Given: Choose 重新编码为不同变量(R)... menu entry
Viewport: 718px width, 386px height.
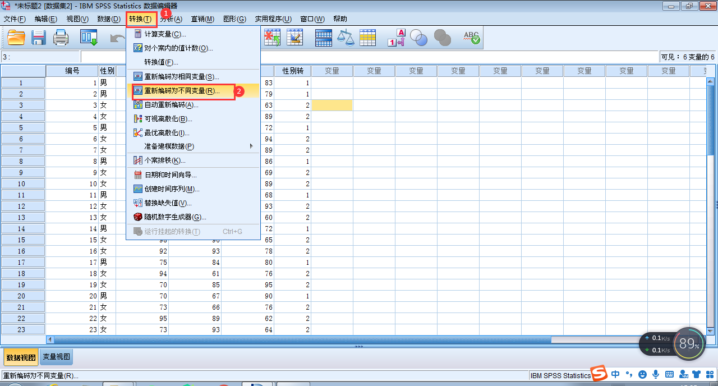Looking at the screenshot, I should 193,91.
